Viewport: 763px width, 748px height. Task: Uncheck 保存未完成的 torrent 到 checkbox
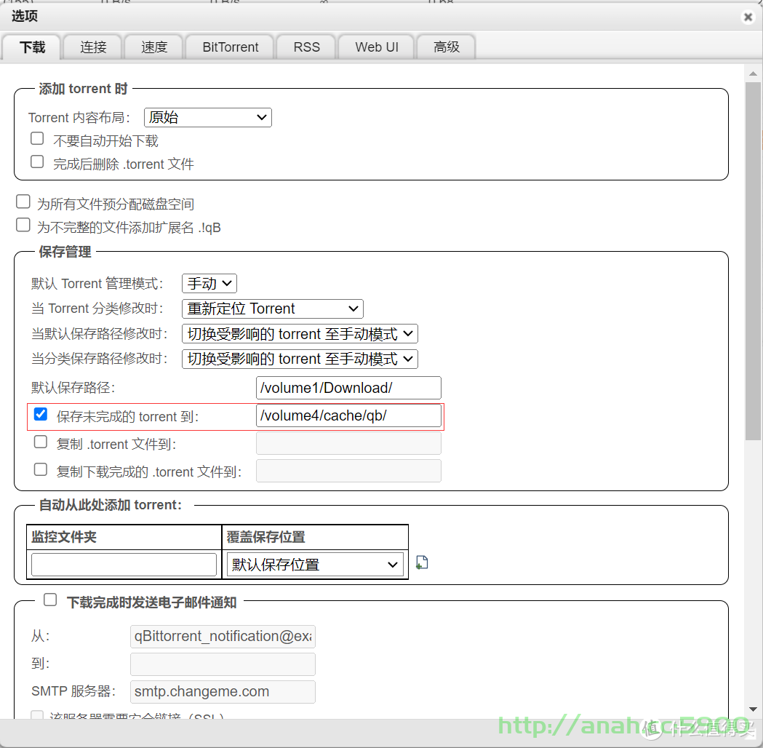coord(41,414)
